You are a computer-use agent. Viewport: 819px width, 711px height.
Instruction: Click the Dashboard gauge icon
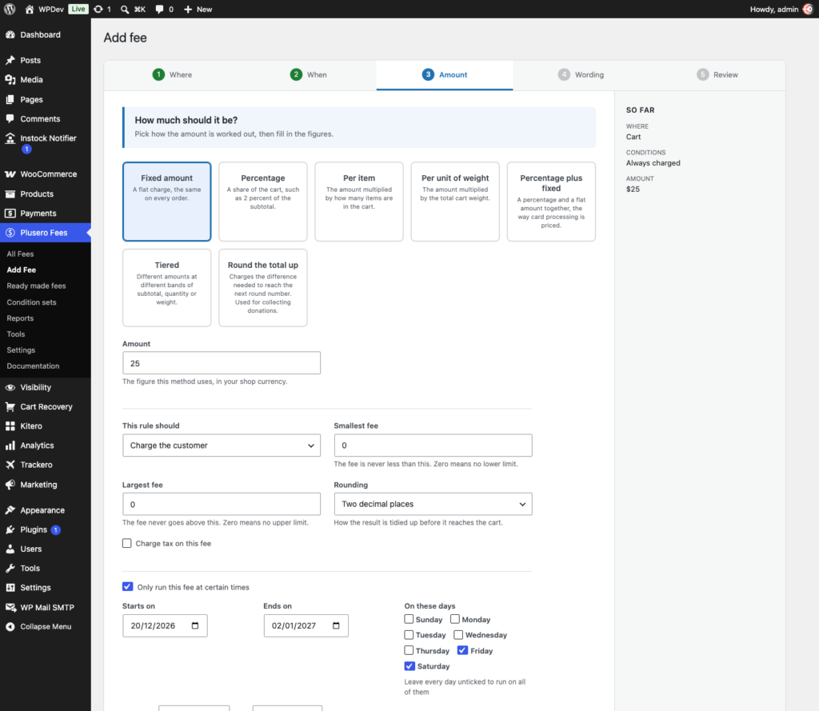(x=10, y=34)
